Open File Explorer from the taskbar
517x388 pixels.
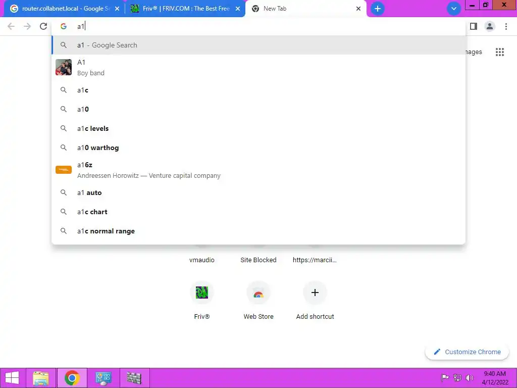click(x=40, y=378)
